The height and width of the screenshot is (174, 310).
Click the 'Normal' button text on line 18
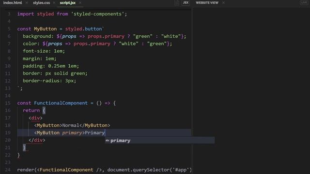click(x=71, y=126)
